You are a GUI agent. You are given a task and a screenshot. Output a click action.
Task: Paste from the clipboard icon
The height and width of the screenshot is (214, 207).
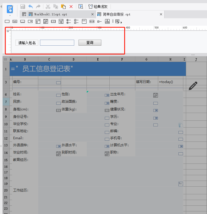pyautogui.click(x=63, y=7)
